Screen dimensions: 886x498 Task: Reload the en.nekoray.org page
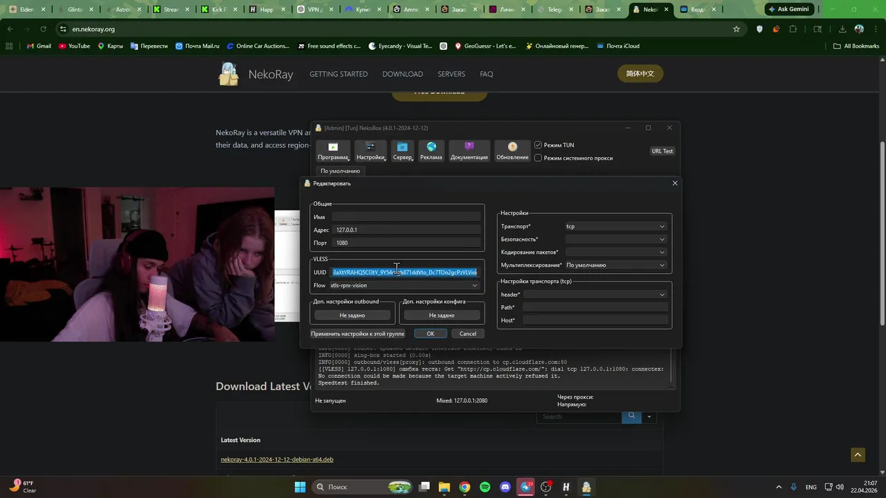(x=44, y=29)
